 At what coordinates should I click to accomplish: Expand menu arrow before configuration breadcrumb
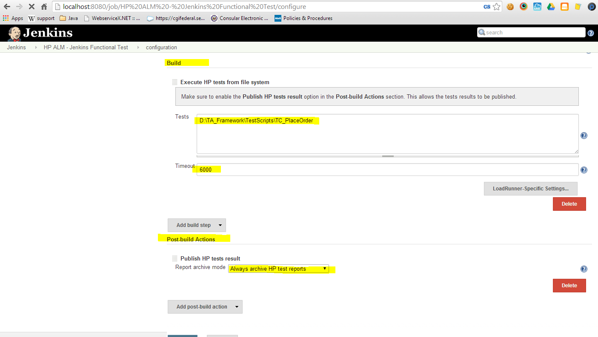pyautogui.click(x=138, y=48)
